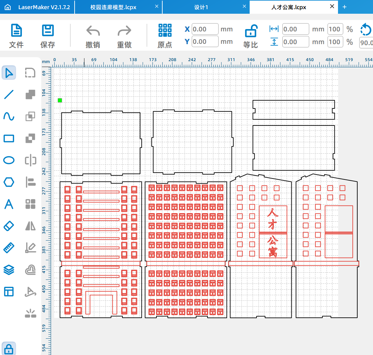
Task: Toggle the padlock button at bottom left
Action: 9,349
